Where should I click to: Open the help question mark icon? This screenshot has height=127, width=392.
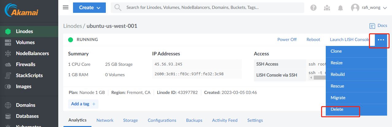pyautogui.click(x=313, y=8)
